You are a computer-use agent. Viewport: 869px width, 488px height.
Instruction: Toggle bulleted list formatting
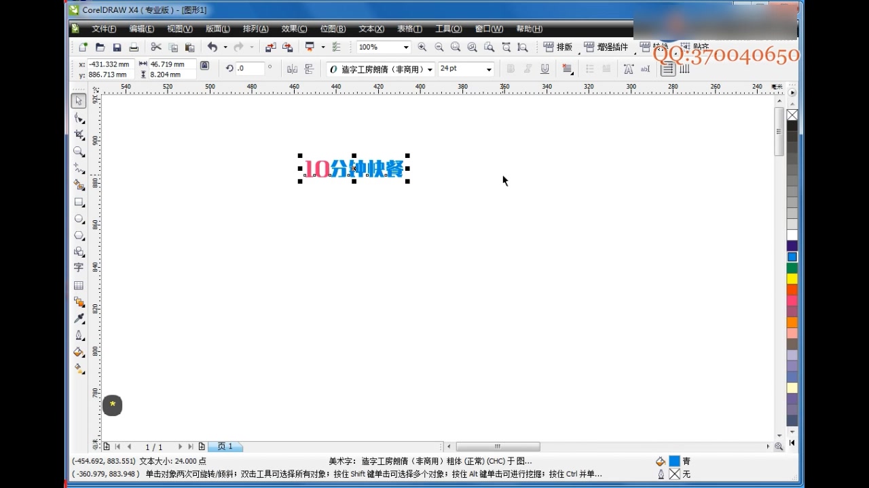point(589,69)
